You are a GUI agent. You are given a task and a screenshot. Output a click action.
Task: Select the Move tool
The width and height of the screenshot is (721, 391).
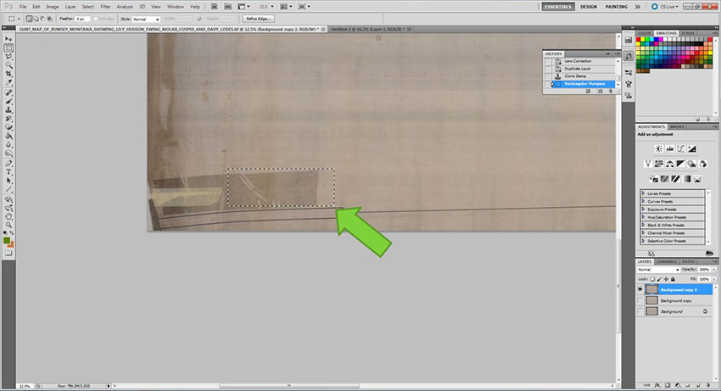click(8, 40)
